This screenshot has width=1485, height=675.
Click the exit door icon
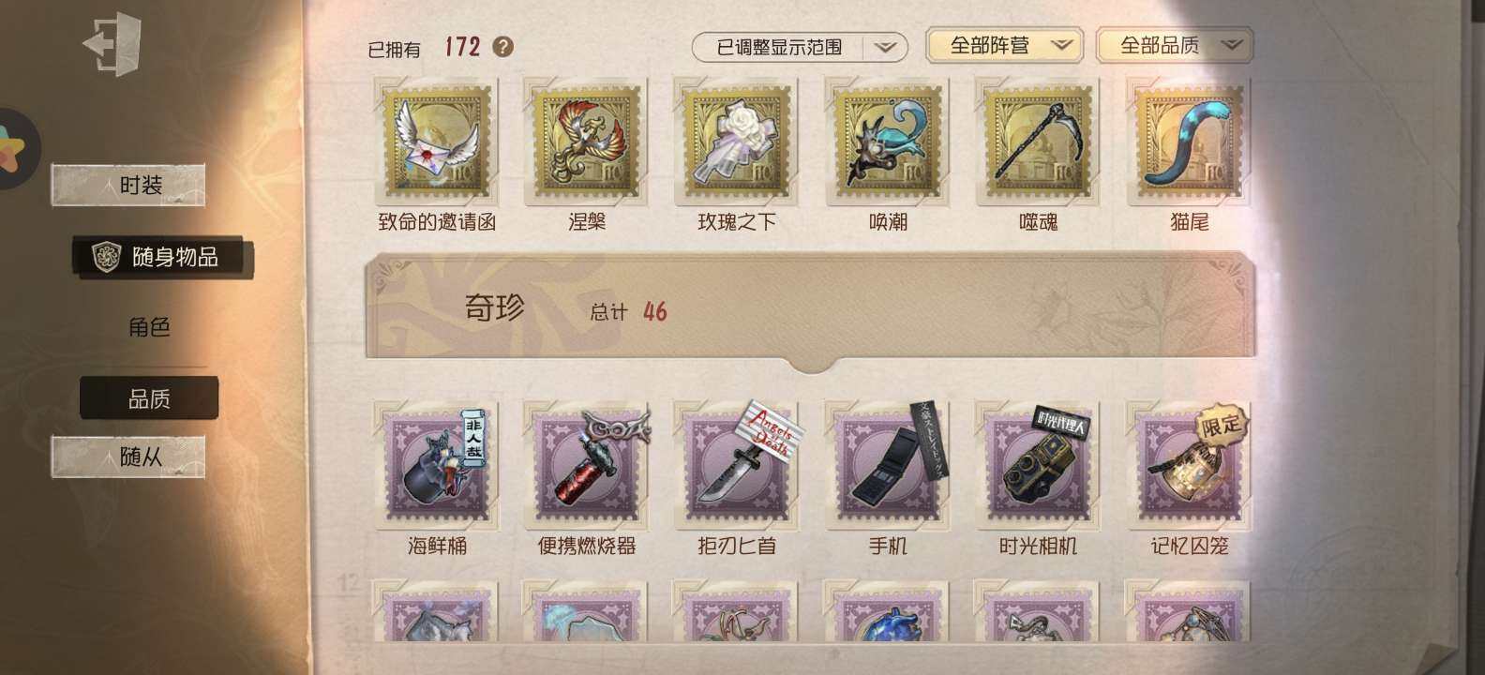pyautogui.click(x=112, y=44)
